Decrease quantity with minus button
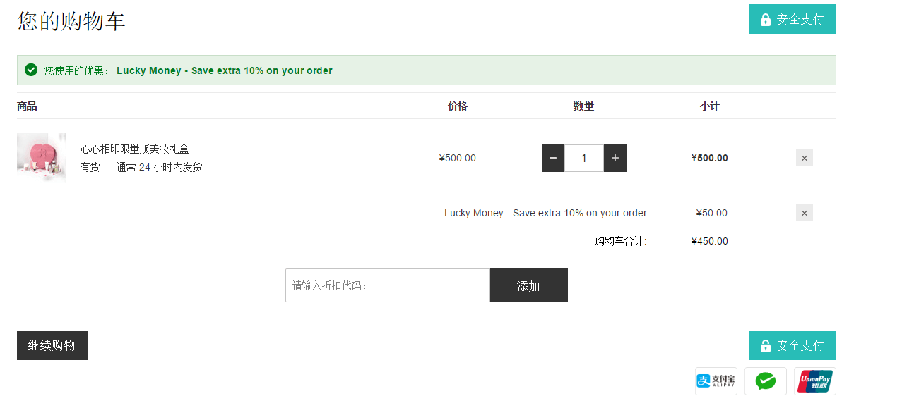Screen dimensions: 914x420 (x=553, y=158)
